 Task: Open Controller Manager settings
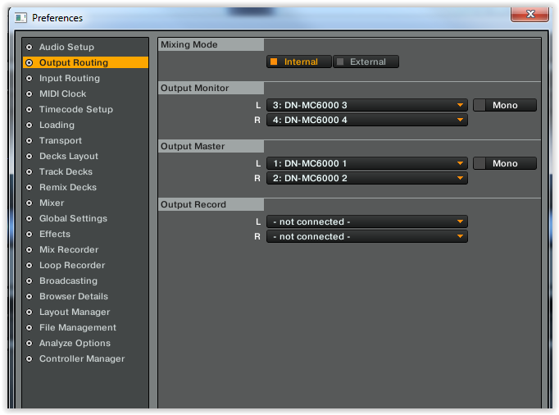81,359
